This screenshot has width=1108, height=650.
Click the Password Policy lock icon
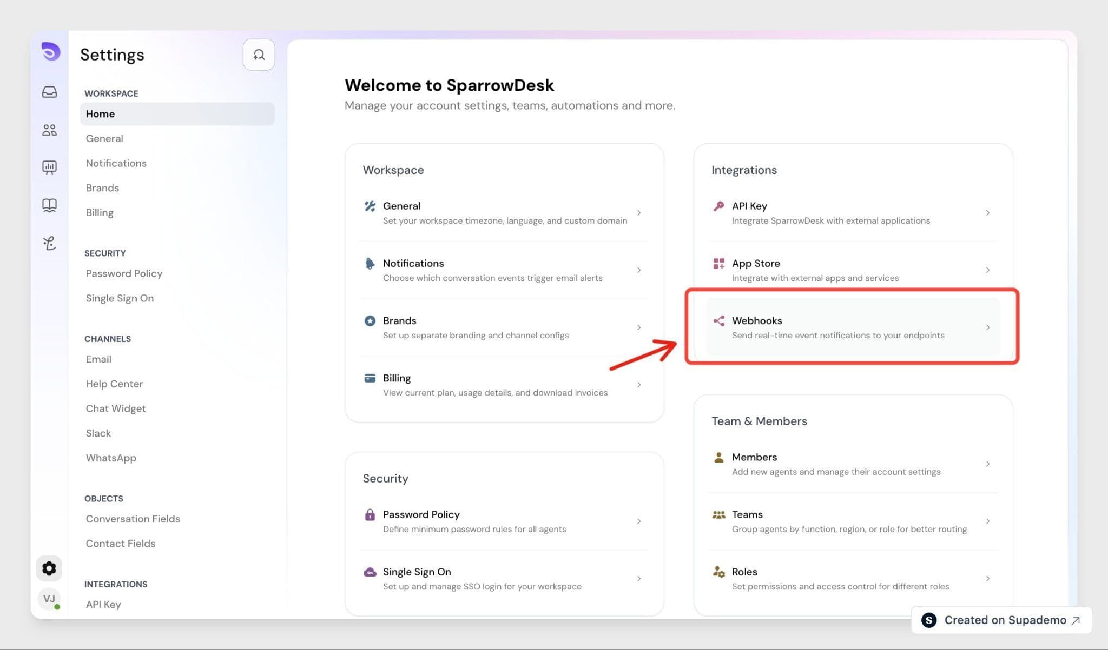(x=370, y=514)
